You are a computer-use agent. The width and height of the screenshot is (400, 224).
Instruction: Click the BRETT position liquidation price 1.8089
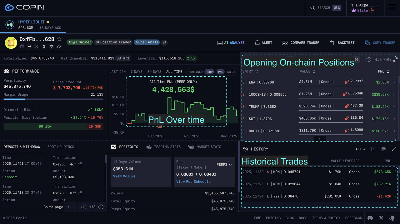coord(357,130)
